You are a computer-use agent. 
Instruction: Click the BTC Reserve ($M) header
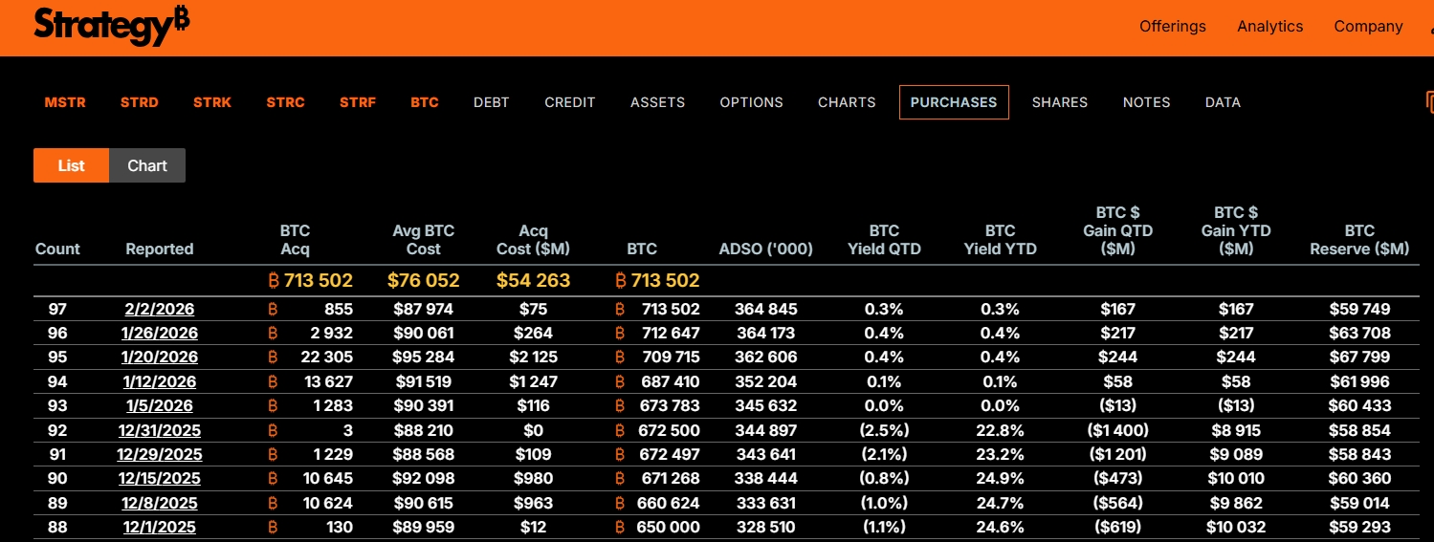coord(1359,240)
